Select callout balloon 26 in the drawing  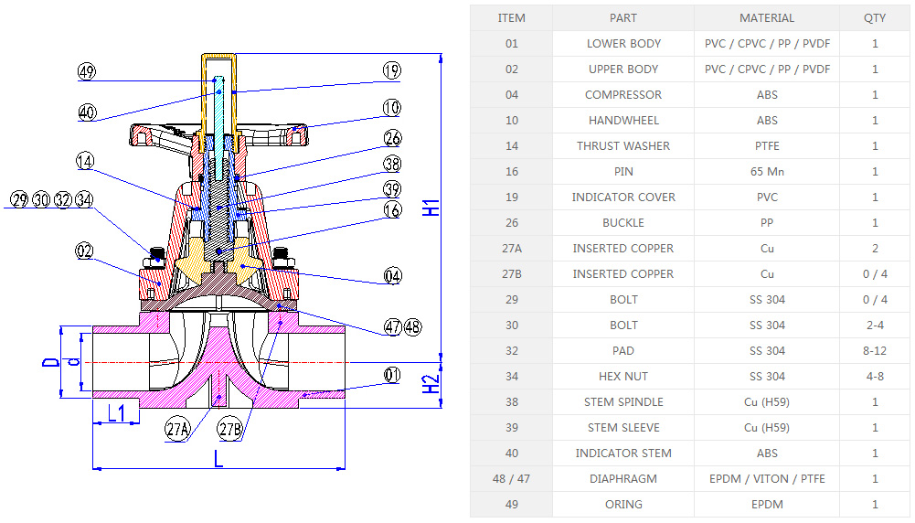[x=391, y=138]
